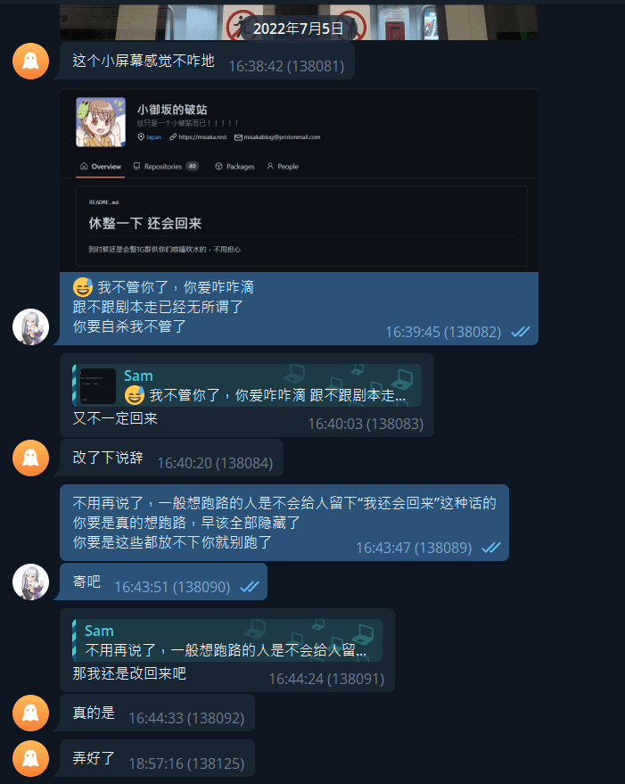Select the Overview tab in embedded image
This screenshot has height=784, width=625.
101,167
